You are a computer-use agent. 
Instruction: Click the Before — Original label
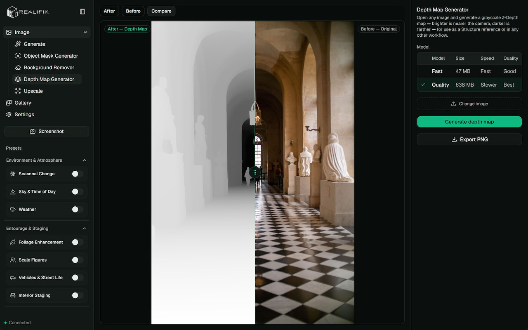[379, 29]
